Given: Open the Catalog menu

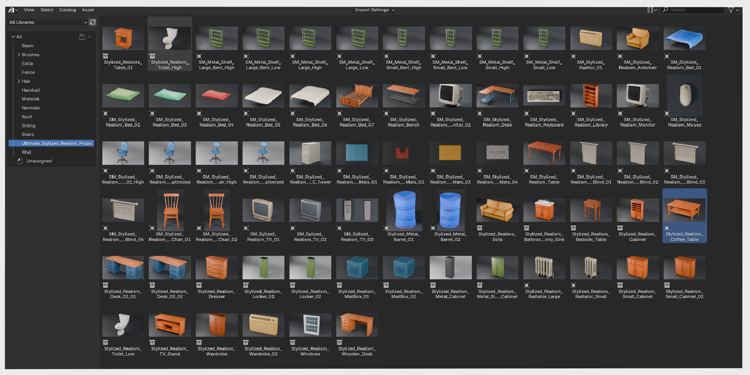Looking at the screenshot, I should coord(67,10).
